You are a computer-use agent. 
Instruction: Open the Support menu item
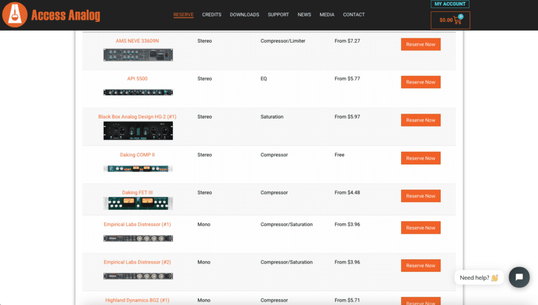point(278,14)
